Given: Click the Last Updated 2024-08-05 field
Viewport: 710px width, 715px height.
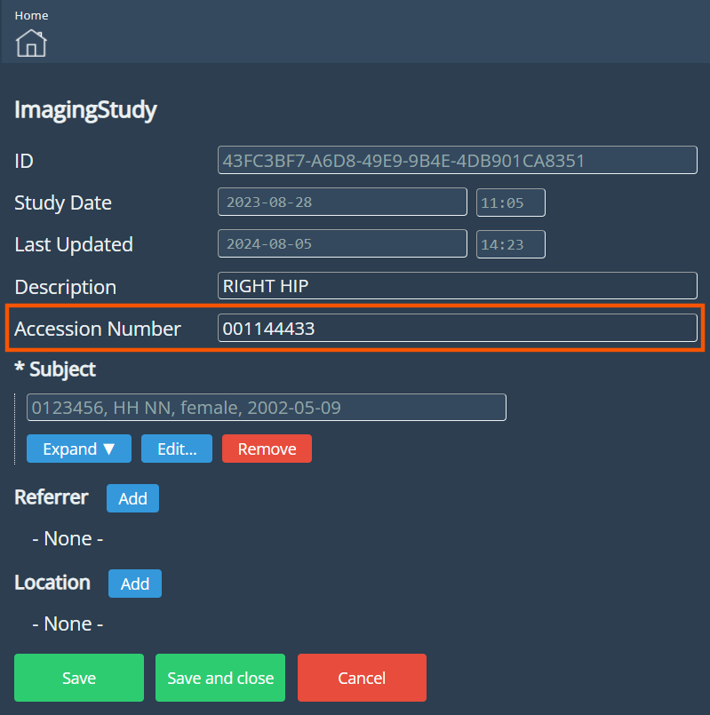Looking at the screenshot, I should tap(342, 243).
